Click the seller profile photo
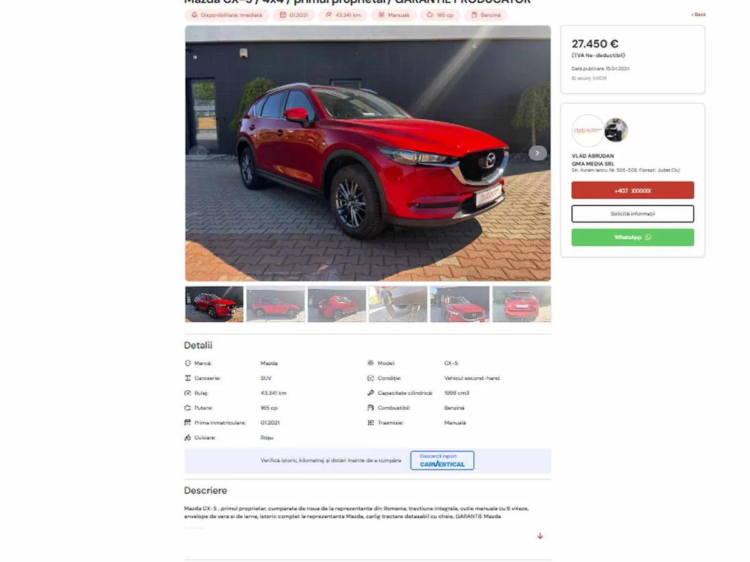Screen dimensions: 750x562 pyautogui.click(x=616, y=130)
